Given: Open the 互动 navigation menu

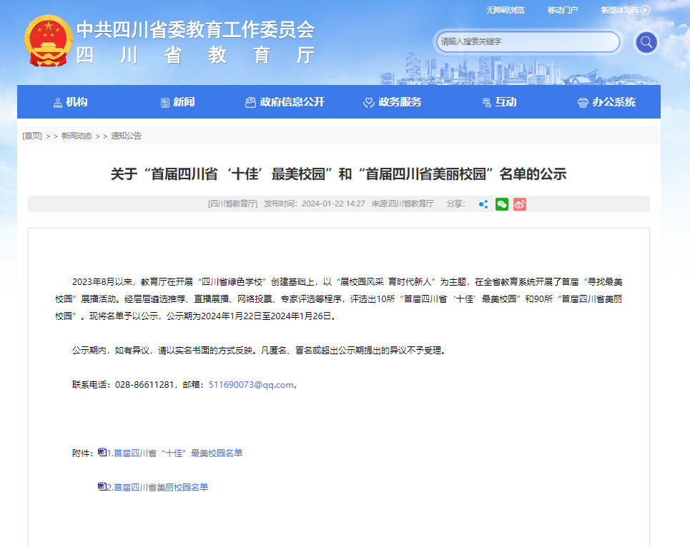Looking at the screenshot, I should pos(500,102).
